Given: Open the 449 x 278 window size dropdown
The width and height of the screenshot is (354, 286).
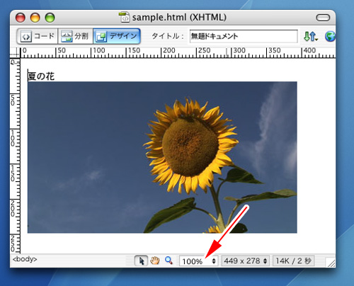Looking at the screenshot, I should click(245, 261).
